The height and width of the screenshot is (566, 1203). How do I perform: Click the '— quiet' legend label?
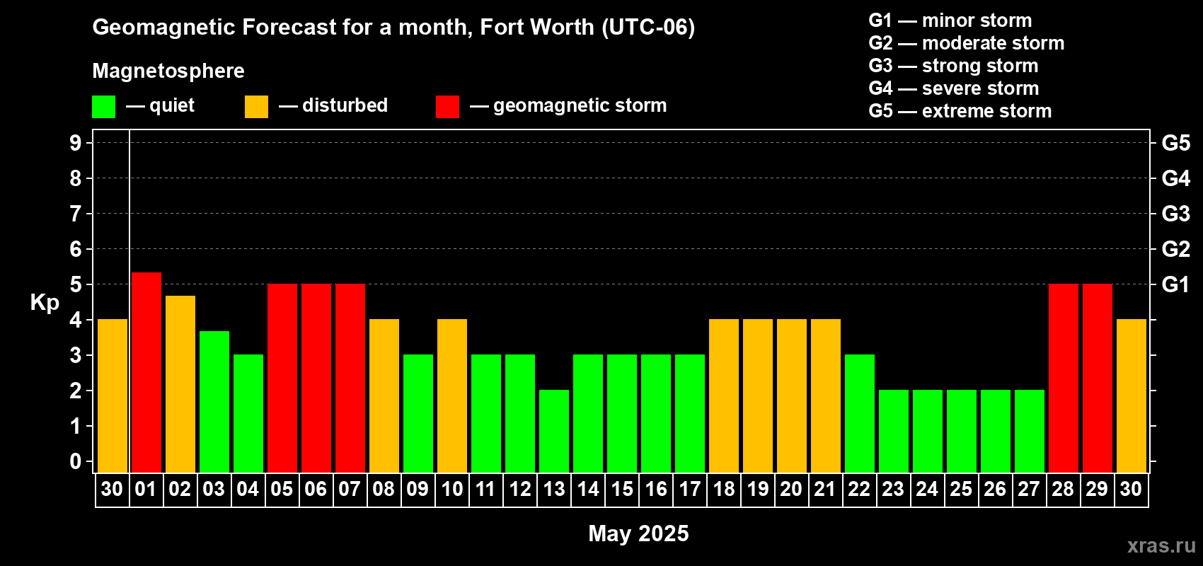(160, 105)
